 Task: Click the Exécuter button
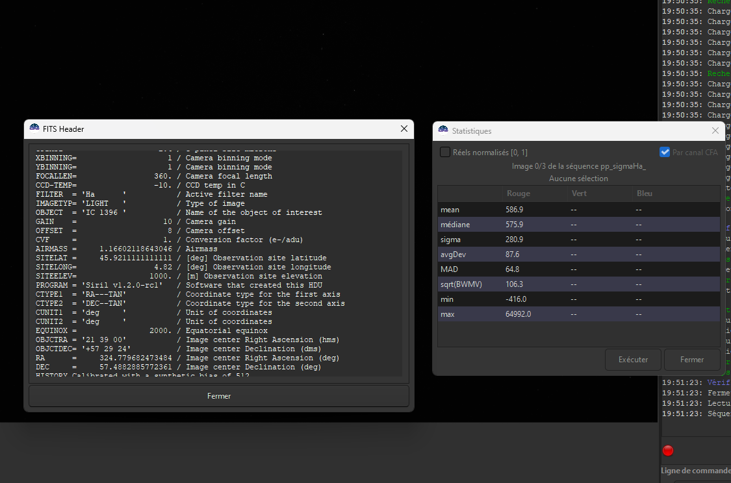[x=633, y=360]
